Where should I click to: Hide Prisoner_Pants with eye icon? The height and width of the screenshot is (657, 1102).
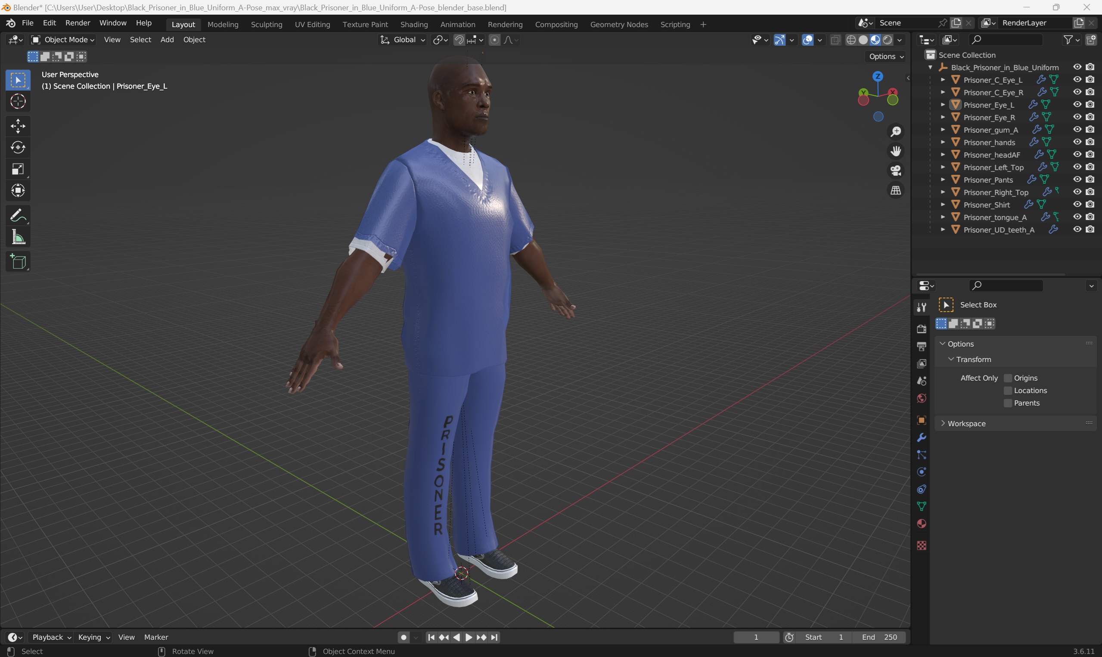pos(1077,179)
